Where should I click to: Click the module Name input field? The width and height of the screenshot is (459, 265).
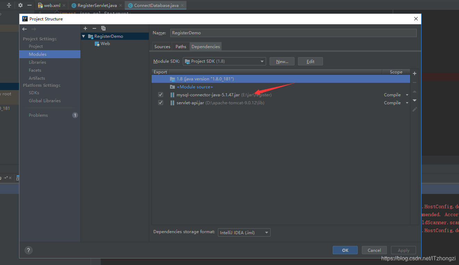tap(293, 33)
